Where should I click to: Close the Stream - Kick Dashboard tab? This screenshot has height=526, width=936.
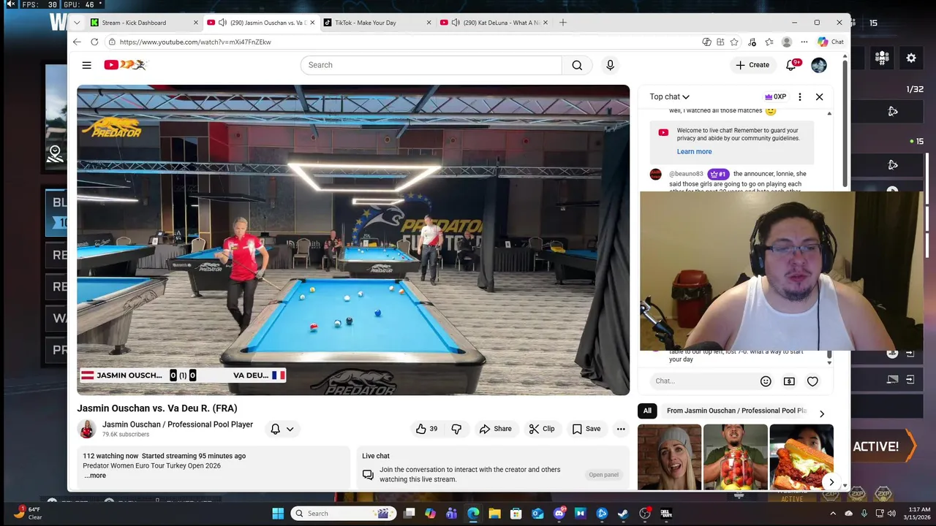click(x=195, y=23)
